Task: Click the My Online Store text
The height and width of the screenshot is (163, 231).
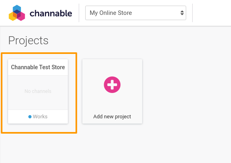Action: point(111,13)
